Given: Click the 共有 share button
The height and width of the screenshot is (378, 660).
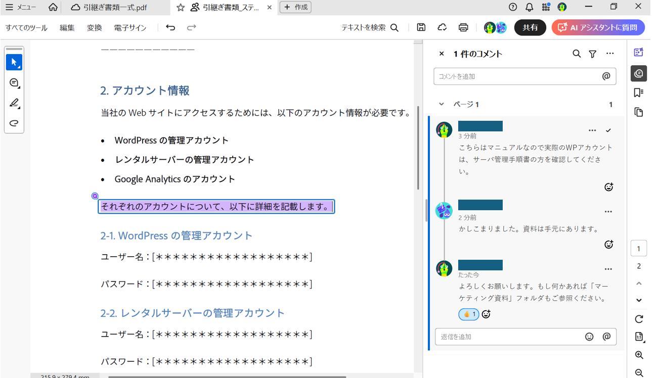Looking at the screenshot, I should pyautogui.click(x=530, y=28).
